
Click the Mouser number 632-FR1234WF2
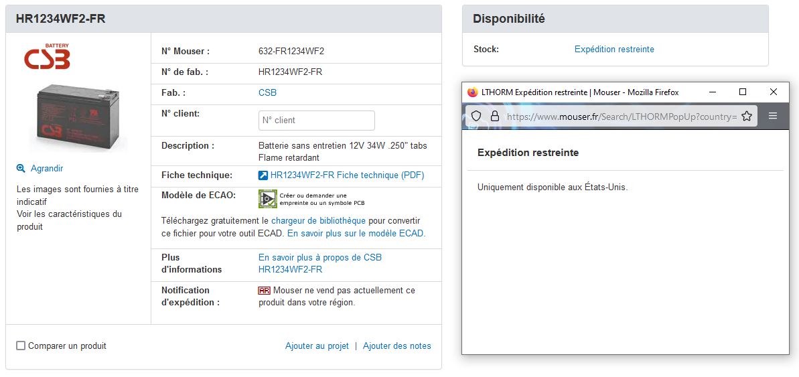[291, 52]
